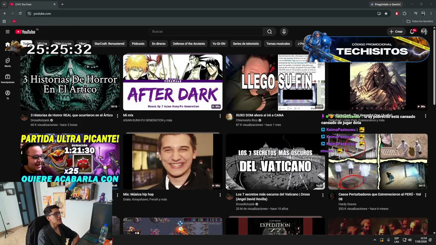Image resolution: width=436 pixels, height=245 pixels.
Task: Open the Chrome extensions puzzle menu
Action: point(405,14)
